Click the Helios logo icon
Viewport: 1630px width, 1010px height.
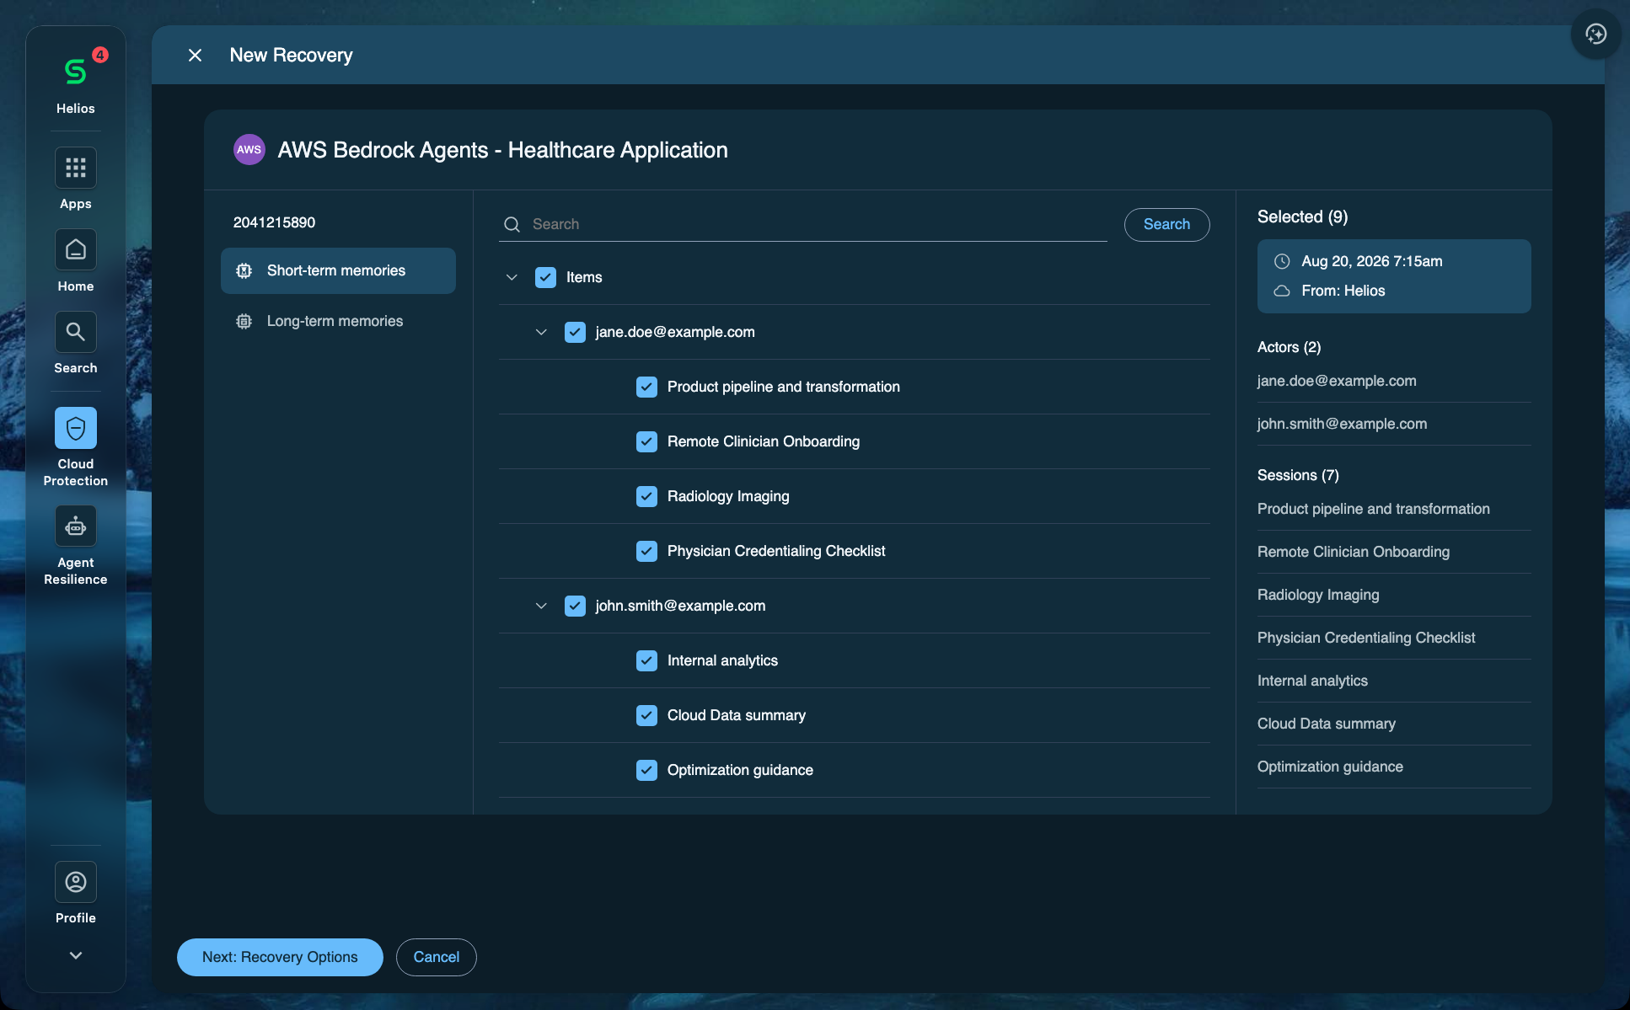[76, 72]
